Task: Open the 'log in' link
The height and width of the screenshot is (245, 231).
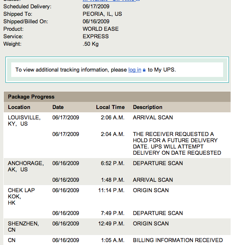Action: tap(135, 70)
